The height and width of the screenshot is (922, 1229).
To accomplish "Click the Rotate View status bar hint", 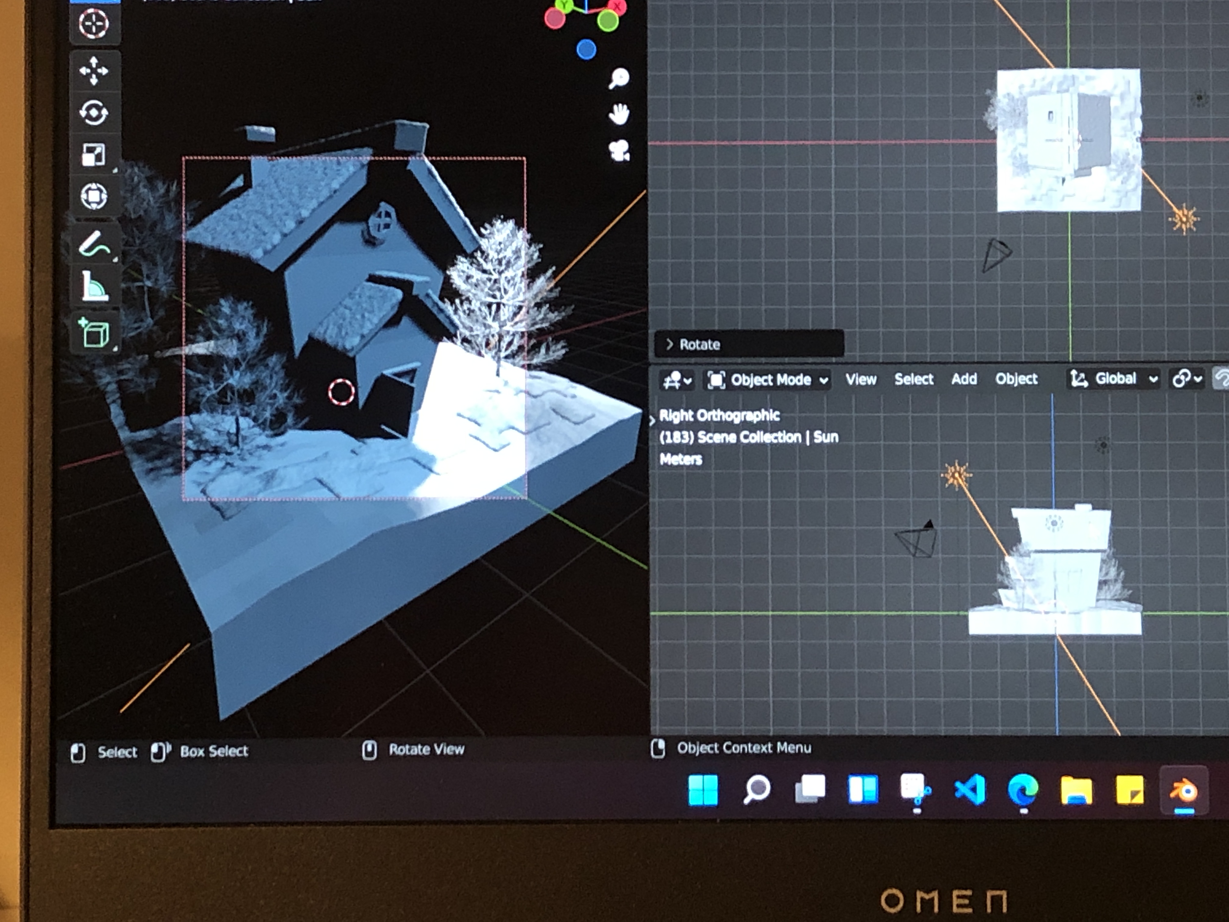I will click(413, 750).
